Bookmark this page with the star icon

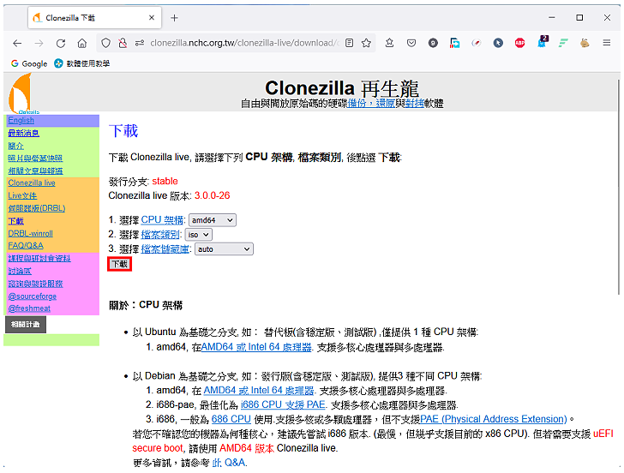(366, 43)
